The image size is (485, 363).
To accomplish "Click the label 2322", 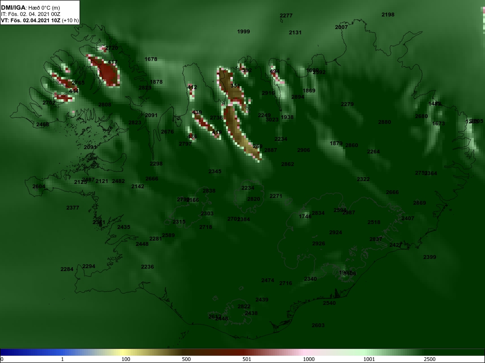I will point(363,179).
